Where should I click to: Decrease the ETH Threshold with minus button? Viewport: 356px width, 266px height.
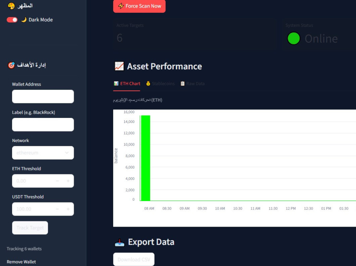[57, 181]
